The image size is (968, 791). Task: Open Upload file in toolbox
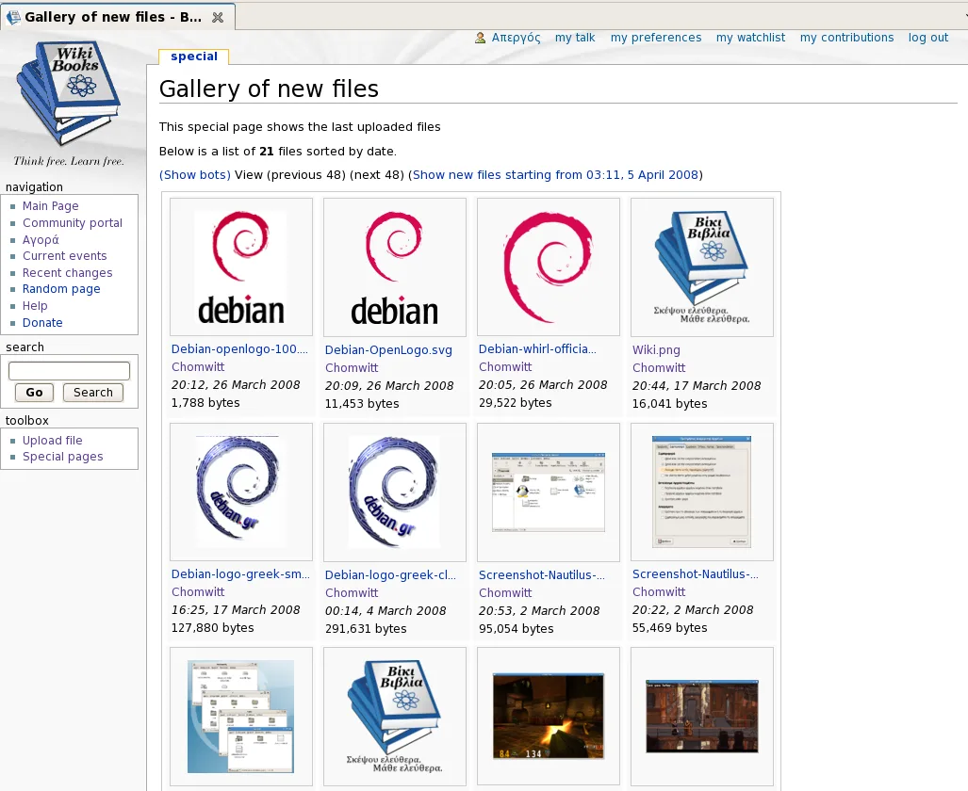click(53, 441)
